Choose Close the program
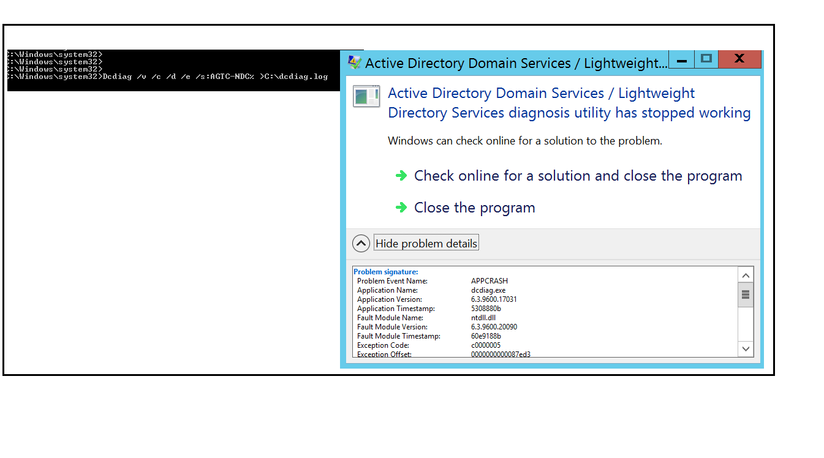 pos(474,208)
